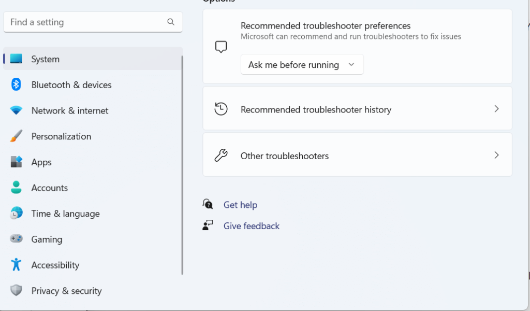Open the Get help link
The width and height of the screenshot is (530, 311).
point(240,205)
